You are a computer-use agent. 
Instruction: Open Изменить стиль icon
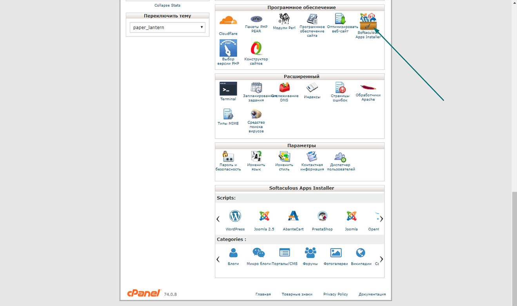[x=284, y=156]
